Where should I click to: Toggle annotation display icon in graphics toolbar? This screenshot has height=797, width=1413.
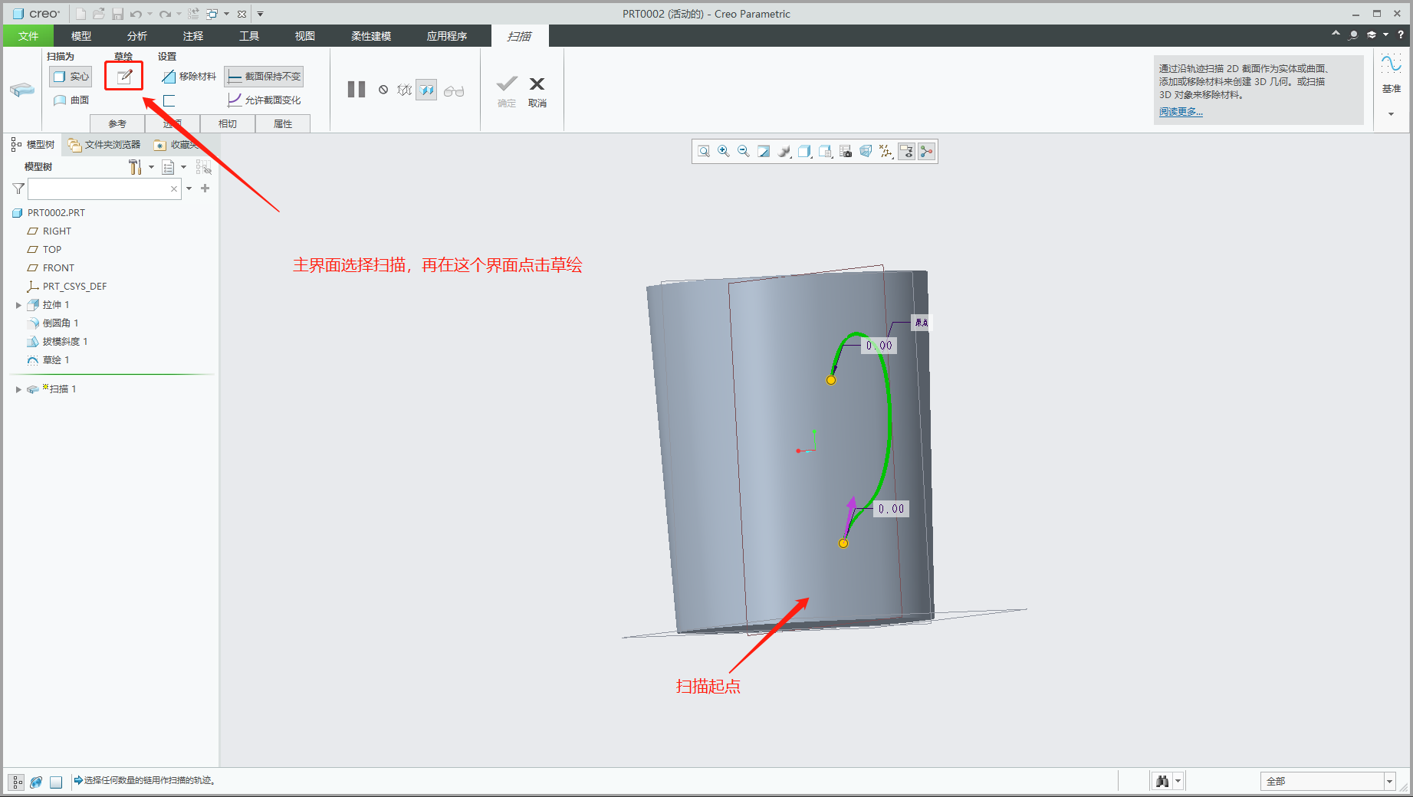(906, 152)
